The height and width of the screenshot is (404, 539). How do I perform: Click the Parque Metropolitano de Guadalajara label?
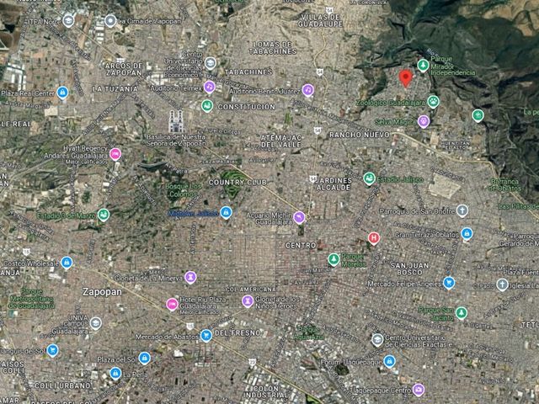(31, 299)
